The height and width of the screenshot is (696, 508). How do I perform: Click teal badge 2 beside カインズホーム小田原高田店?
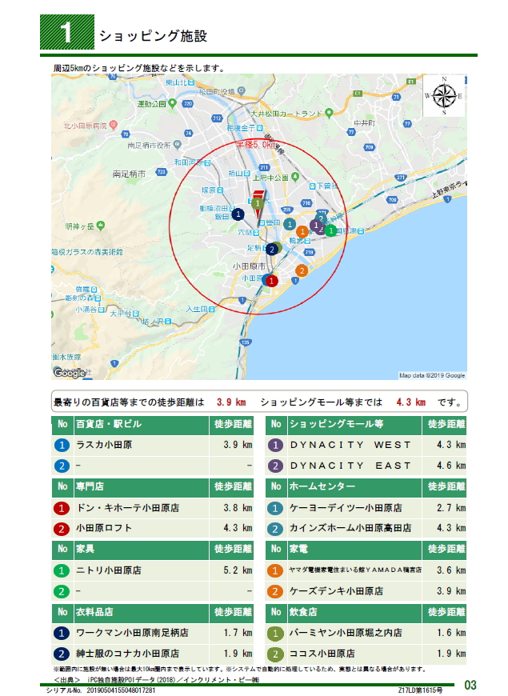click(275, 529)
